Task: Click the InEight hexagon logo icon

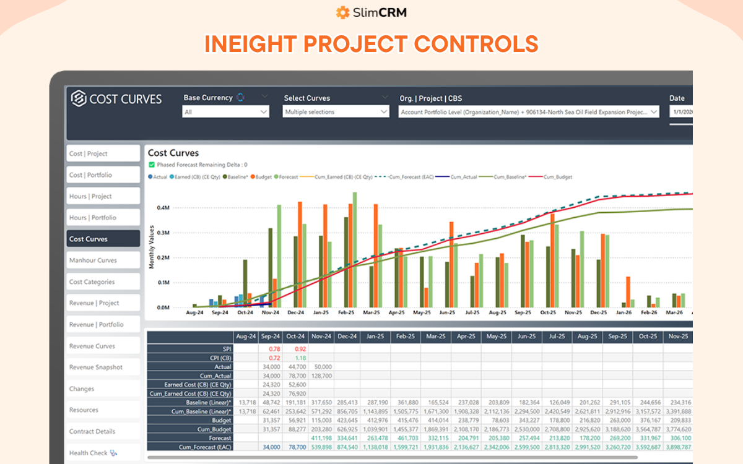Action: click(78, 99)
